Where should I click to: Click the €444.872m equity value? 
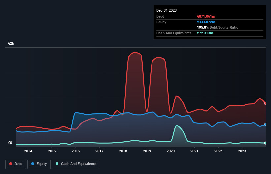206,22
